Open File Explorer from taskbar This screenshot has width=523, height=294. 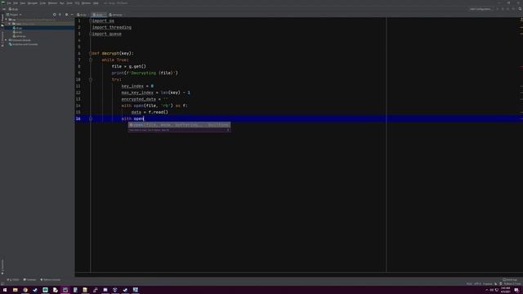coord(15,290)
